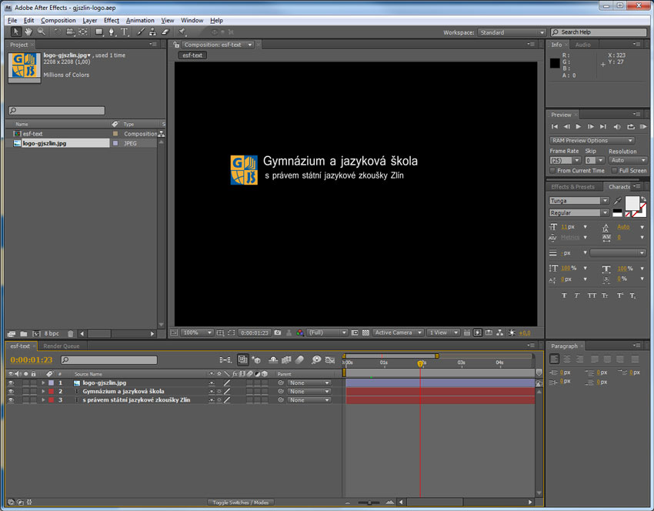Open the 100% magnification dropdown
This screenshot has width=654, height=511.
197,332
